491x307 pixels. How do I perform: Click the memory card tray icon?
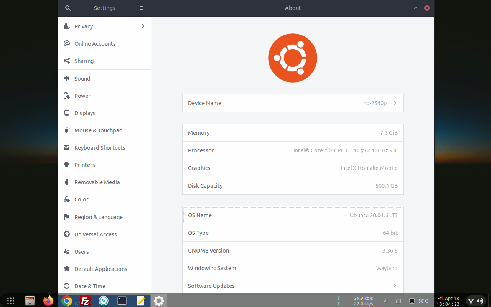click(399, 301)
